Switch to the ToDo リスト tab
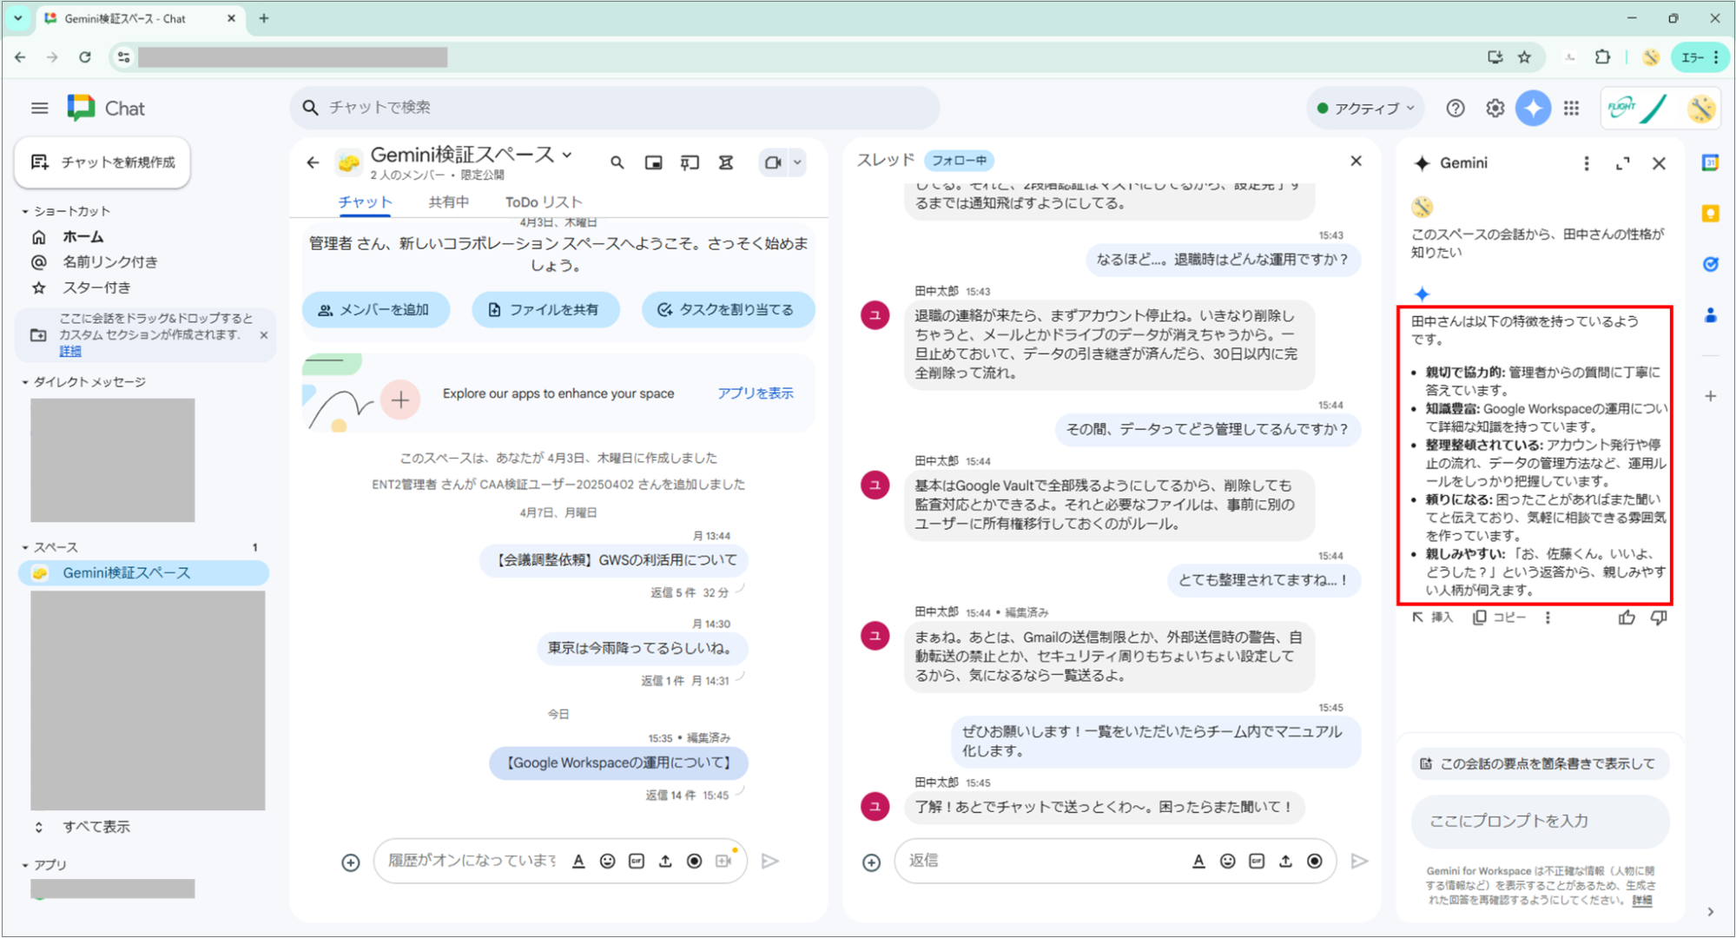This screenshot has width=1736, height=938. [x=544, y=202]
